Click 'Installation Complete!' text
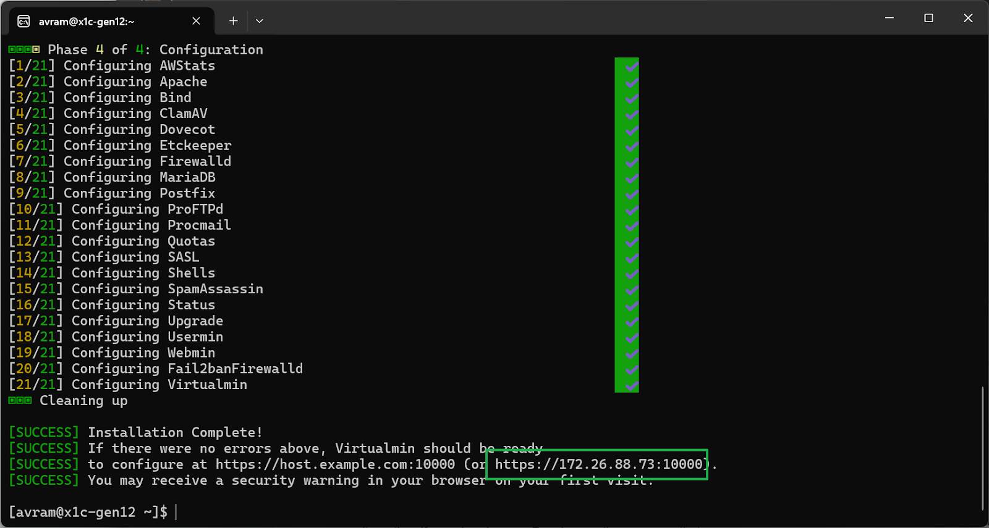The width and height of the screenshot is (989, 528). 175,432
